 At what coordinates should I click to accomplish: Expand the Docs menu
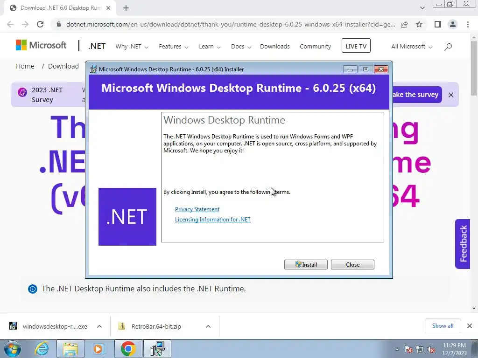(241, 47)
